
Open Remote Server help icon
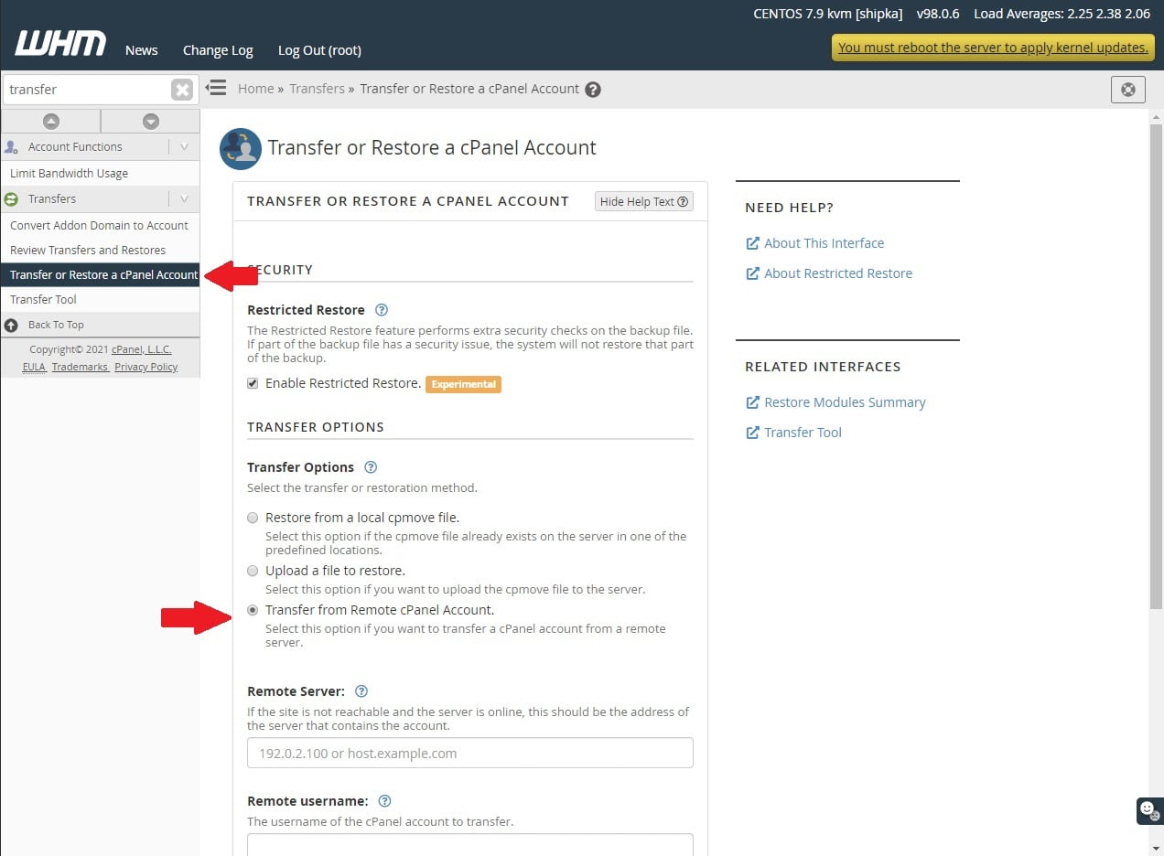coord(361,691)
